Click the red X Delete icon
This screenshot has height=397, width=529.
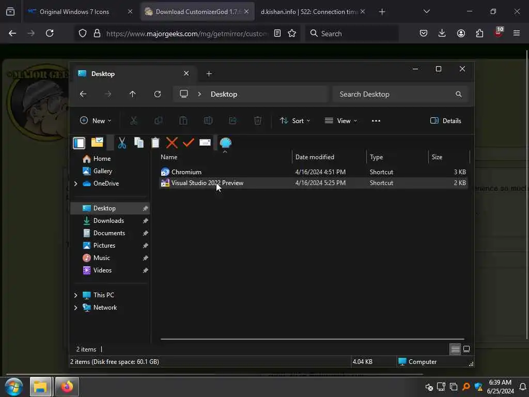(x=172, y=143)
